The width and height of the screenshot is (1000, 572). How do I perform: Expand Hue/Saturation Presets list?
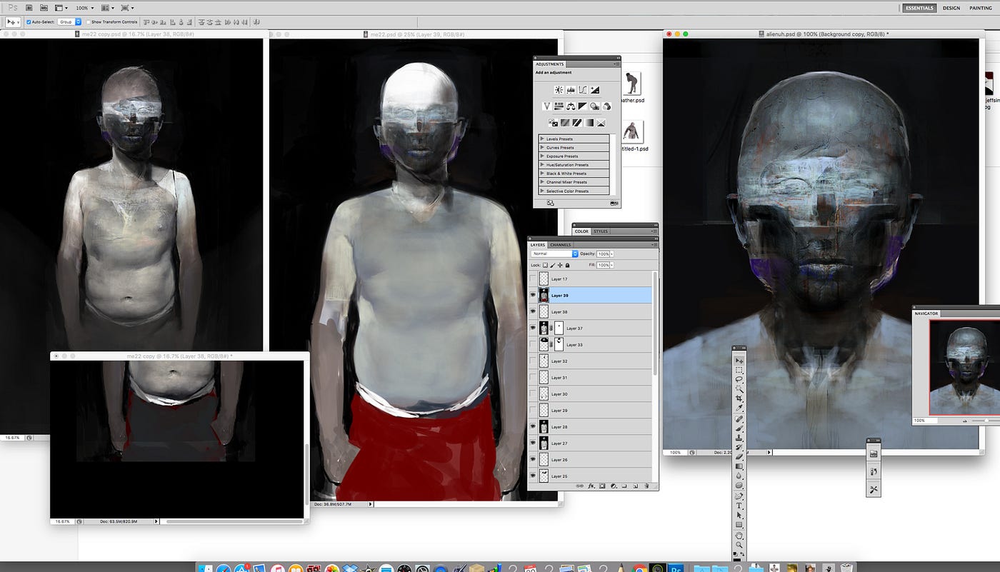click(x=542, y=165)
